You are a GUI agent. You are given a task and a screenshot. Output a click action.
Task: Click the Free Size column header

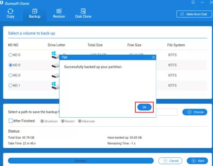point(134,45)
